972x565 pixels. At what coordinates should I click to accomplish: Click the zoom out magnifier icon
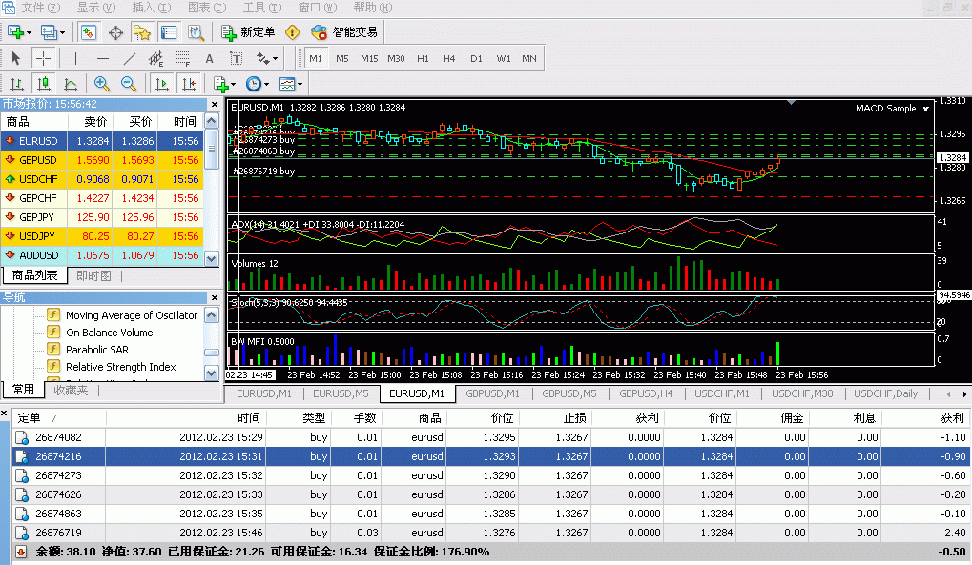click(x=127, y=84)
